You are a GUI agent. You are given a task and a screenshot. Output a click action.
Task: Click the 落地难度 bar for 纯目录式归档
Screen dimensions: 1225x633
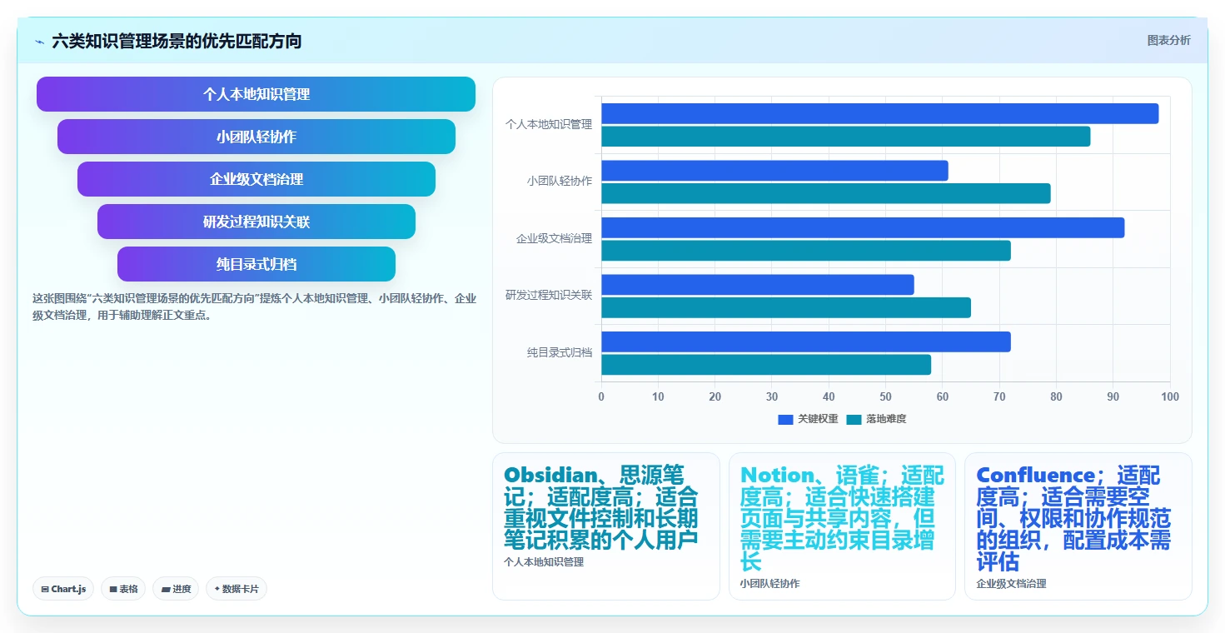click(766, 364)
